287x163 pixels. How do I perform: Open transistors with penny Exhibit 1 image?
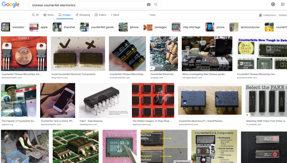pyautogui.click(x=24, y=53)
